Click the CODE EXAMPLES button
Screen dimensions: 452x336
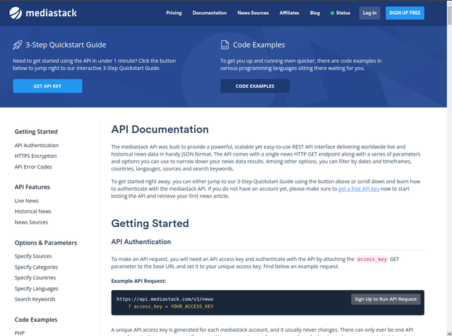click(255, 86)
